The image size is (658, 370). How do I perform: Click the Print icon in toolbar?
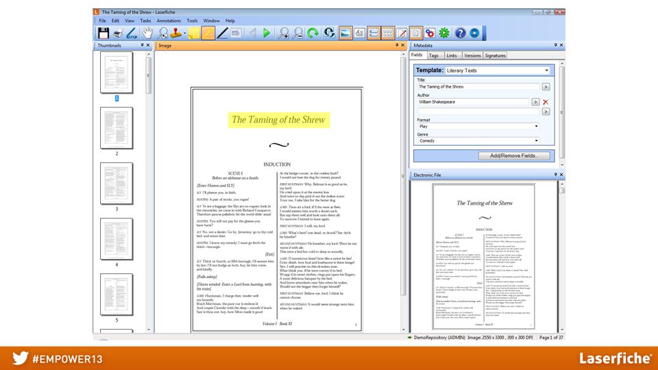point(118,33)
